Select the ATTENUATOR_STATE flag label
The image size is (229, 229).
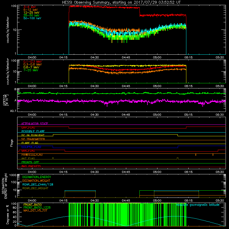click(x=35, y=124)
